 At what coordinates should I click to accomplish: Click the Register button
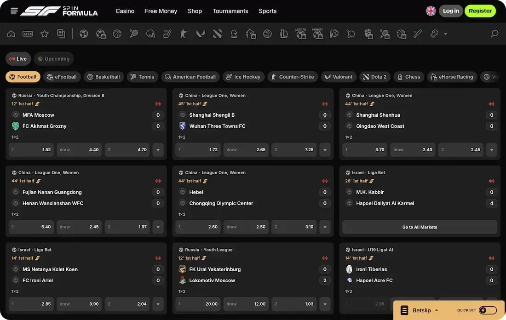[480, 11]
